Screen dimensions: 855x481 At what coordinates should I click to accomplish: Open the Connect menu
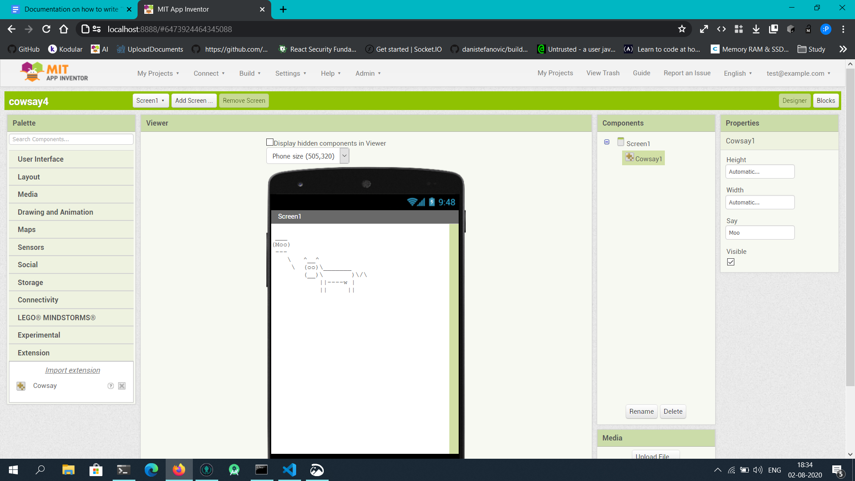point(209,73)
